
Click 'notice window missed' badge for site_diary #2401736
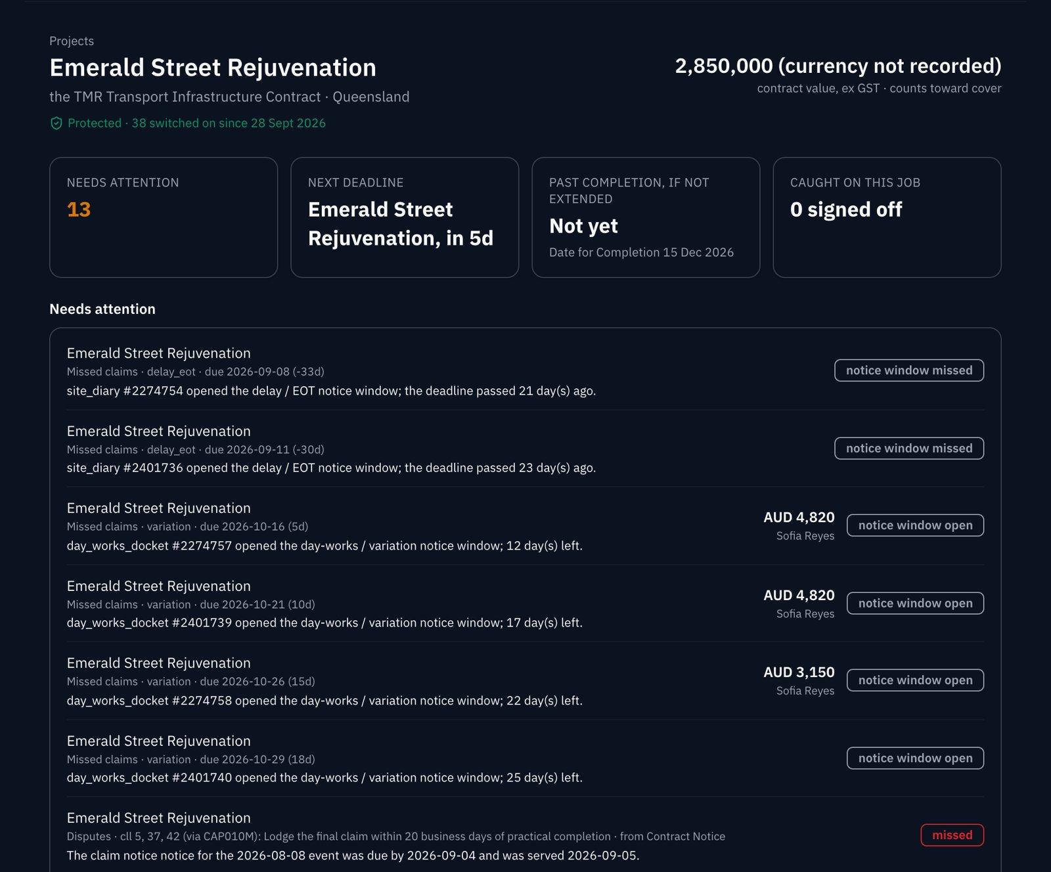pyautogui.click(x=909, y=448)
